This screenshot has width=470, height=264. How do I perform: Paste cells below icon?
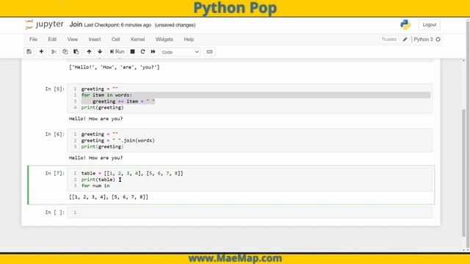tap(76, 52)
